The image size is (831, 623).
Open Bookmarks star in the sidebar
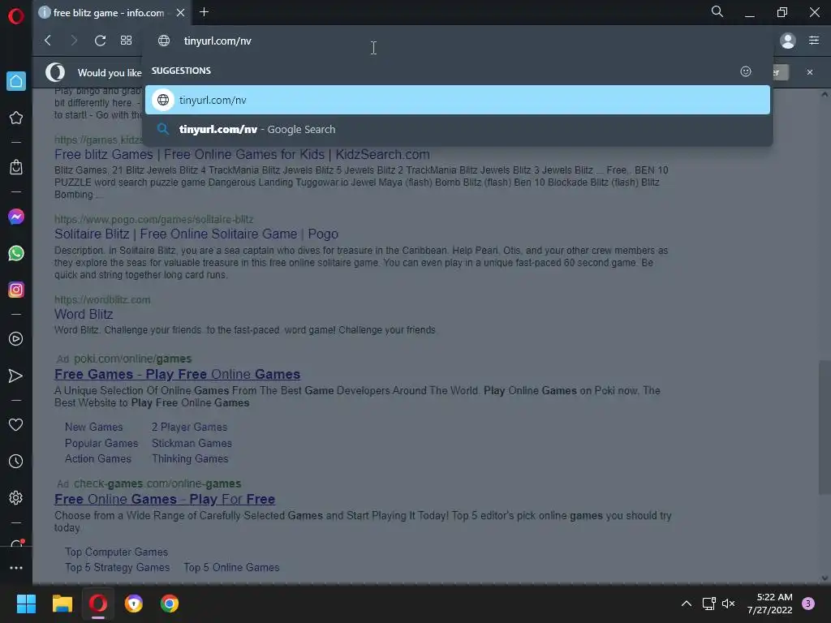[16, 118]
